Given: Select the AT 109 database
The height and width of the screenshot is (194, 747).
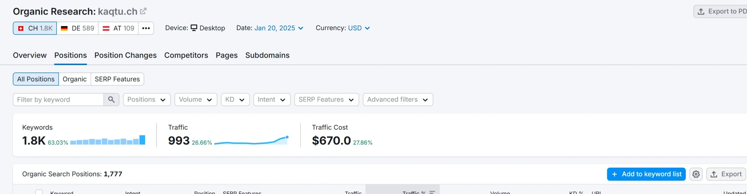Looking at the screenshot, I should pos(118,28).
